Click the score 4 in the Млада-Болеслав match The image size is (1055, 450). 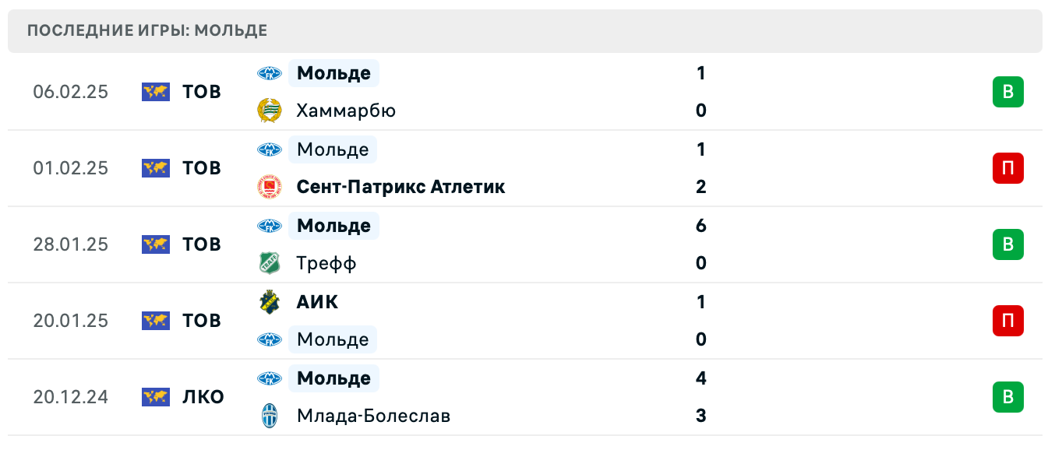click(x=700, y=378)
